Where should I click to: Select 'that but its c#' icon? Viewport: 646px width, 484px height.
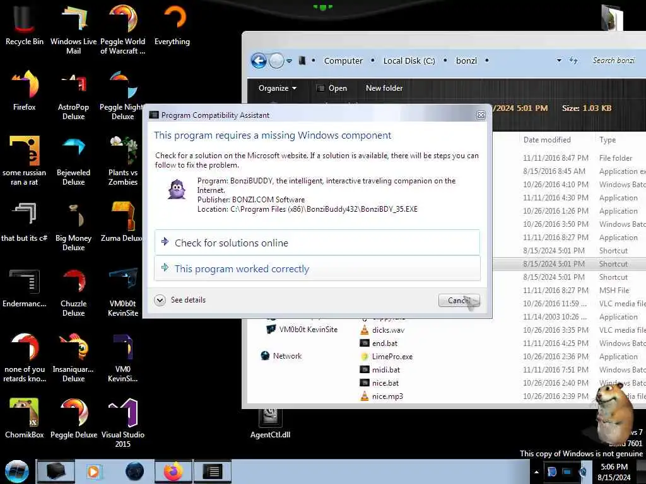[x=25, y=222]
